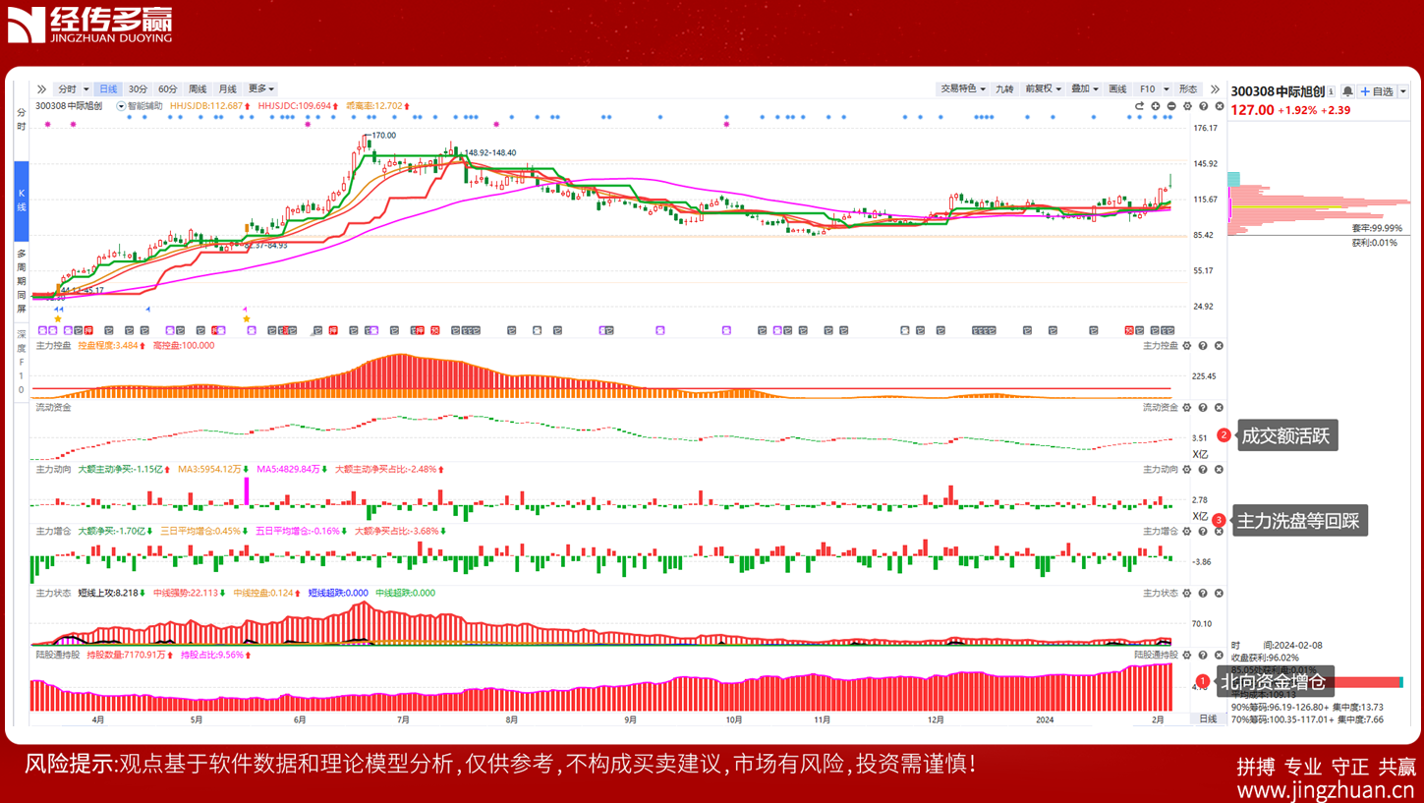Switch to the 周线 weekly tab
Viewport: 1424px width, 803px height.
(198, 89)
